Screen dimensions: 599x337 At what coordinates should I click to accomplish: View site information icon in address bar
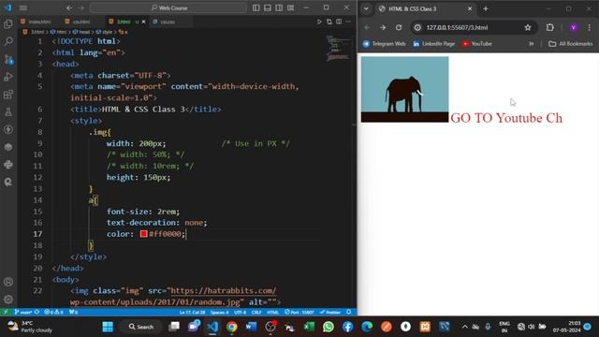(x=417, y=27)
